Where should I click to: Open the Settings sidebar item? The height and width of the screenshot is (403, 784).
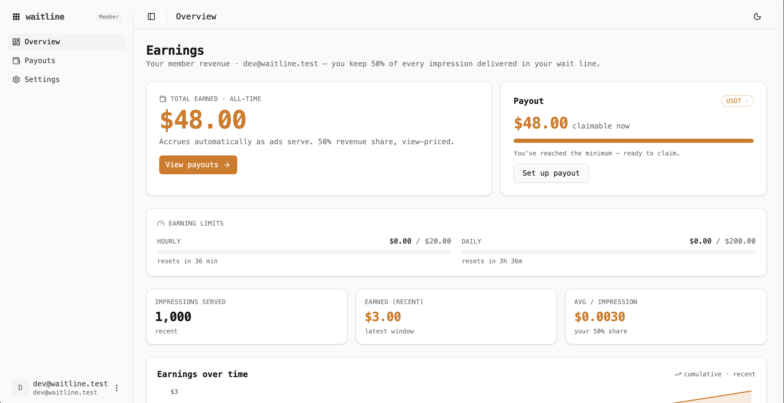point(66,79)
